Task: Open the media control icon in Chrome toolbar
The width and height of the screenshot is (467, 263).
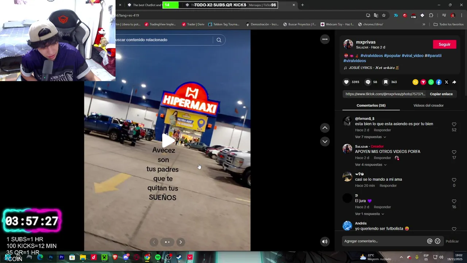Action: coord(444,15)
